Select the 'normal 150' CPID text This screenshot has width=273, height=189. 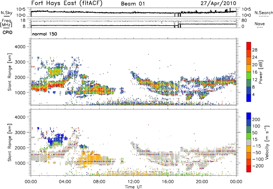[45, 34]
